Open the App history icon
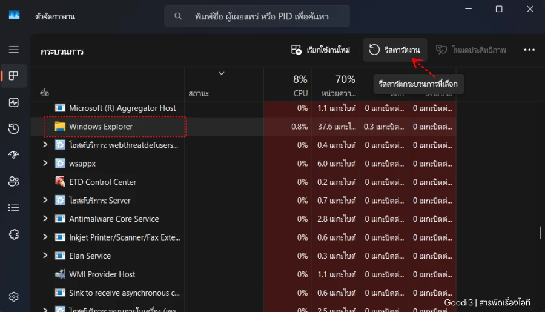Screen dimensions: 545x312 point(14,128)
